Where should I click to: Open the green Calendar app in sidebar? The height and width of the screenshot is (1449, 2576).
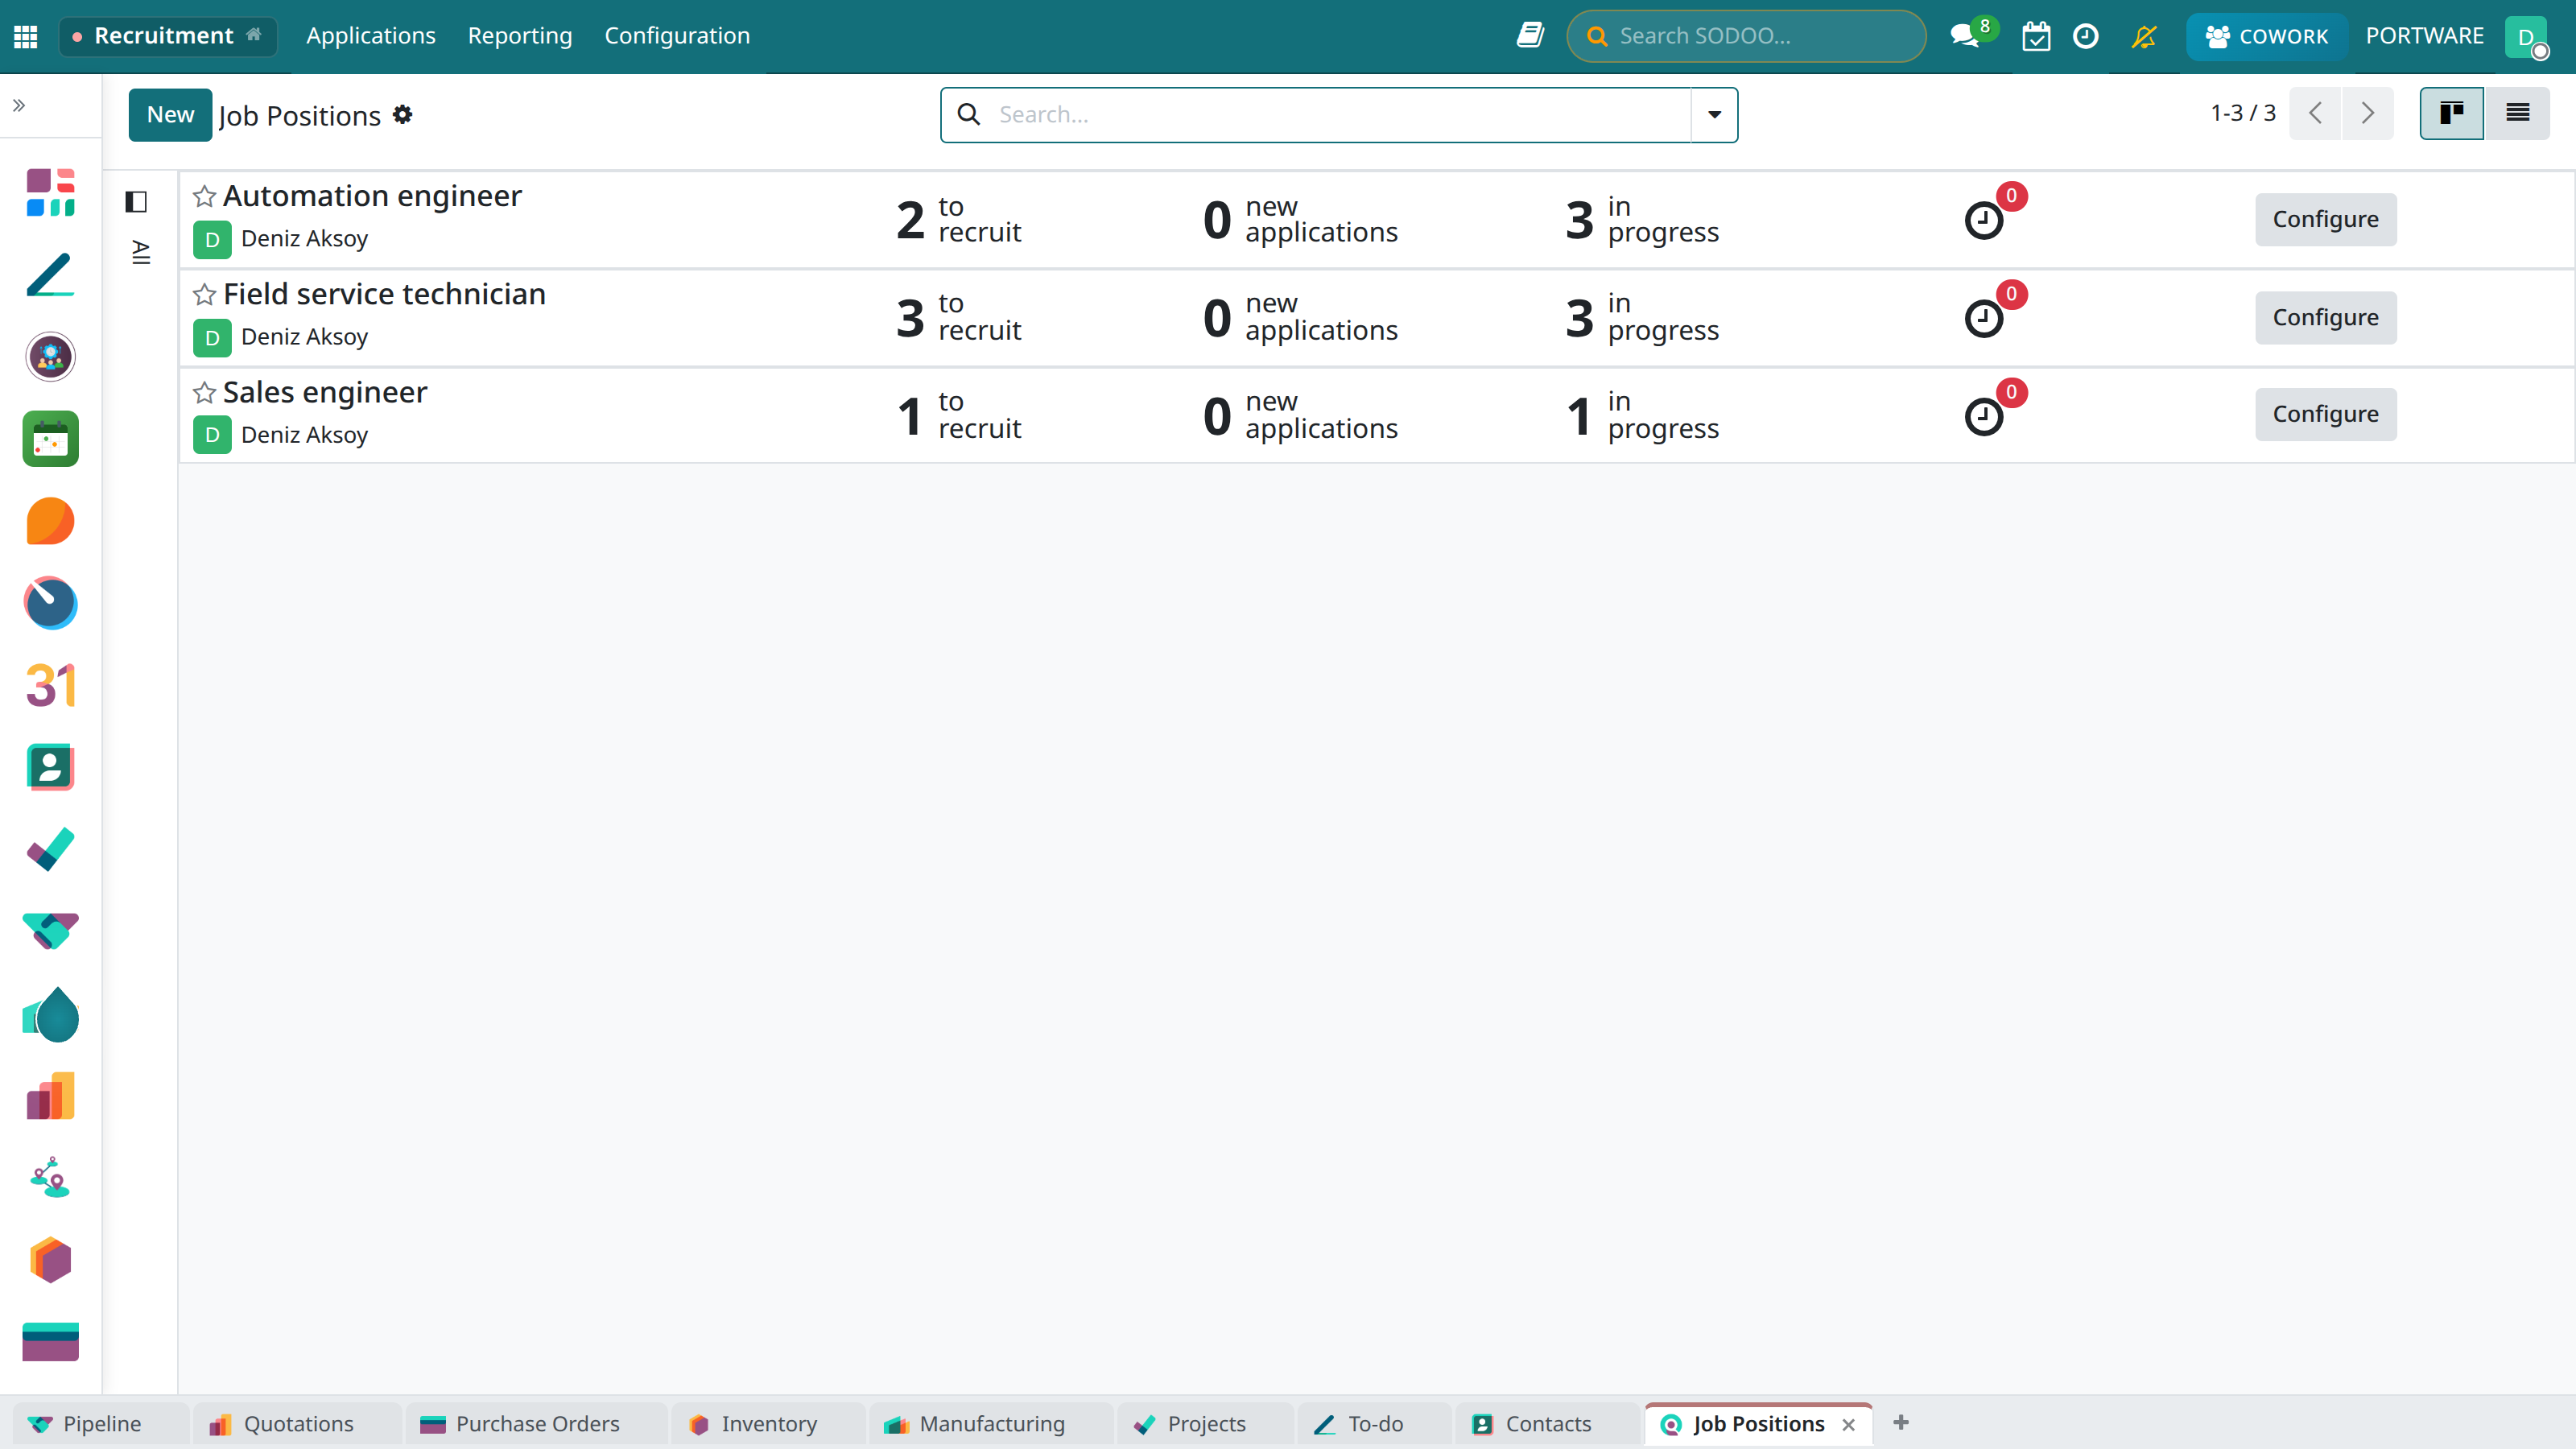(50, 439)
